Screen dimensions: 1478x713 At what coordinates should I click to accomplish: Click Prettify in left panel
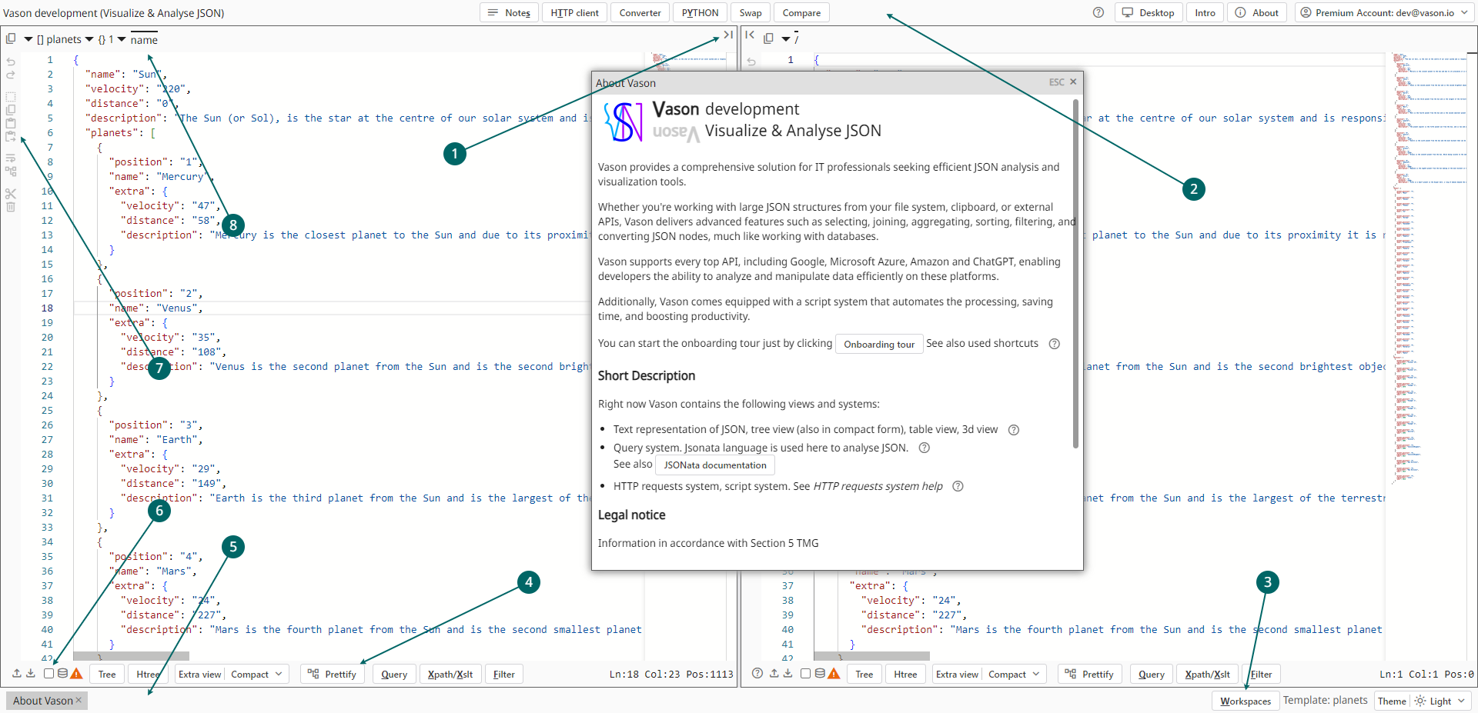333,674
